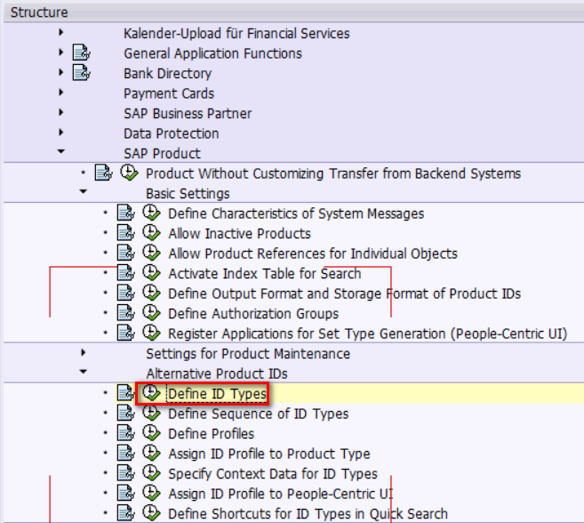Select Payment Cards text
Image resolution: width=584 pixels, height=523 pixels.
click(169, 93)
